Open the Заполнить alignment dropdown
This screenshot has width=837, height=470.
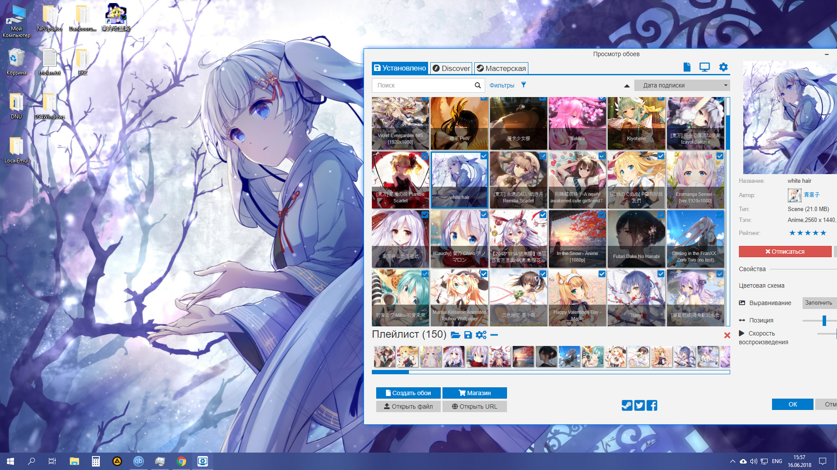820,303
